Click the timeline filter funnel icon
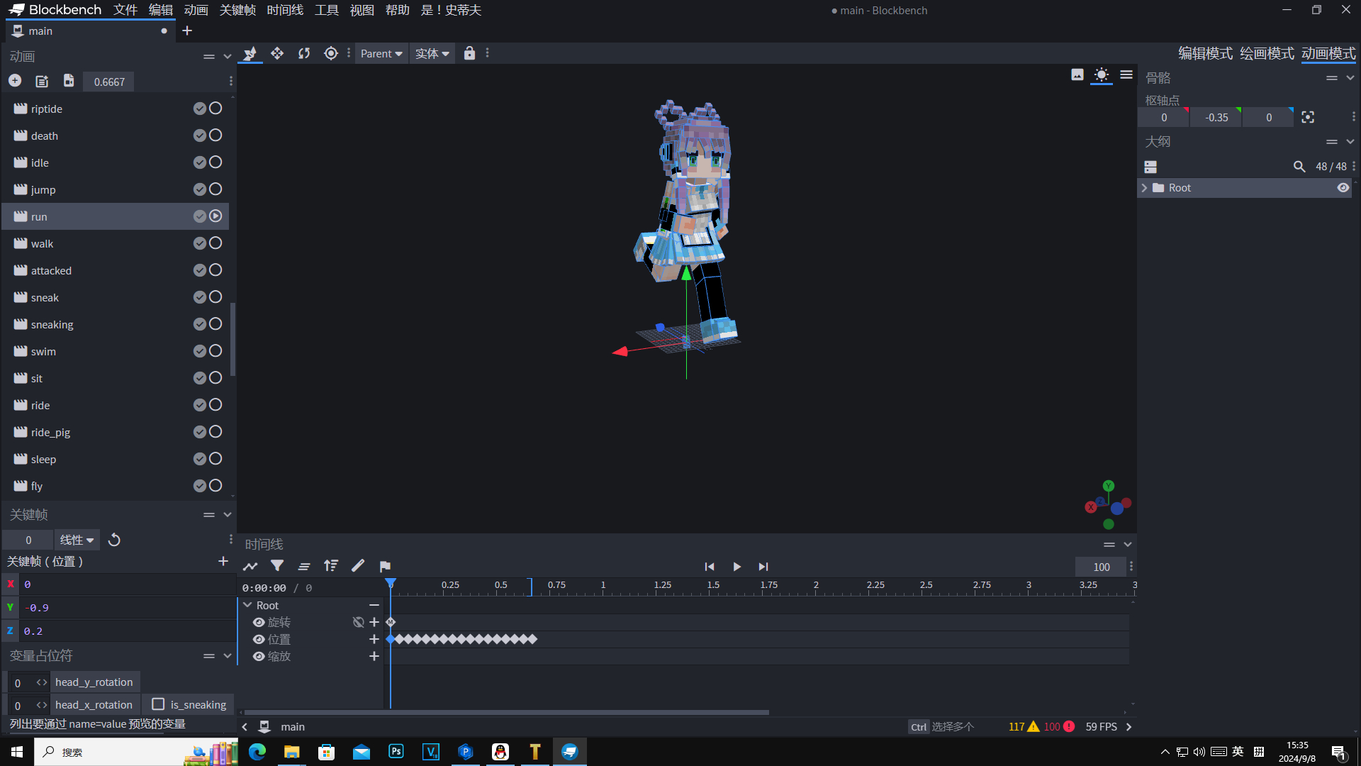Image resolution: width=1361 pixels, height=766 pixels. (277, 566)
